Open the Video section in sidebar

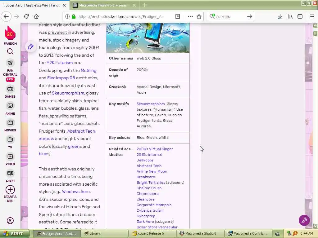(x=10, y=160)
